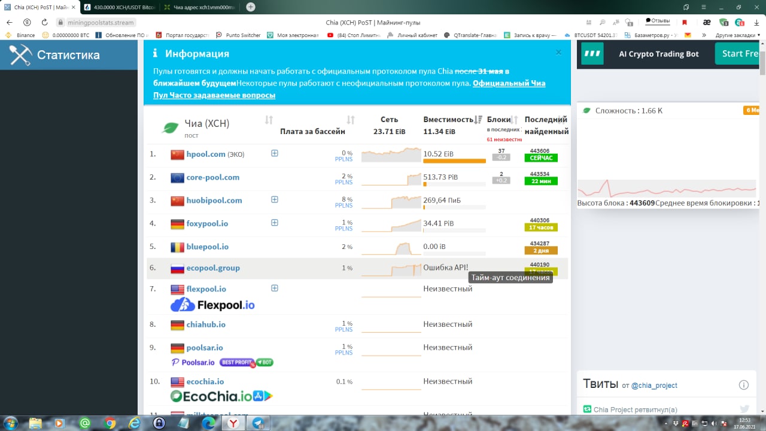Expand the foxypool.io row plus icon
This screenshot has width=766, height=431.
click(275, 223)
